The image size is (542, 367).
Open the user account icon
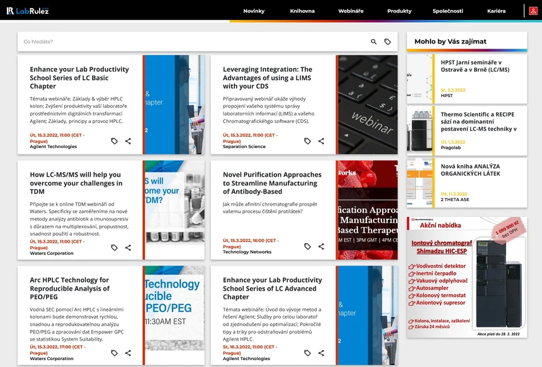click(x=533, y=11)
